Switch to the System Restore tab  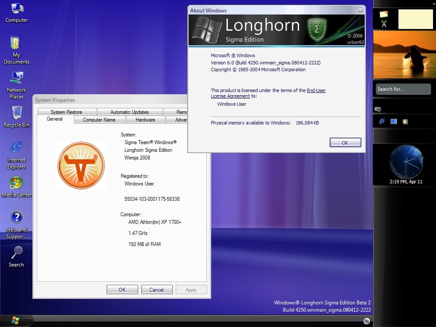point(67,112)
